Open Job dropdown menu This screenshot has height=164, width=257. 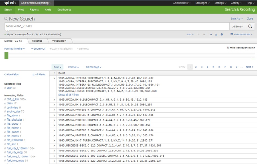[x=190, y=35]
